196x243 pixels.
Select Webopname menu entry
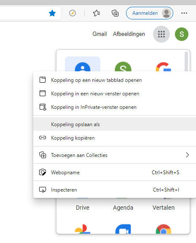pyautogui.click(x=115, y=172)
